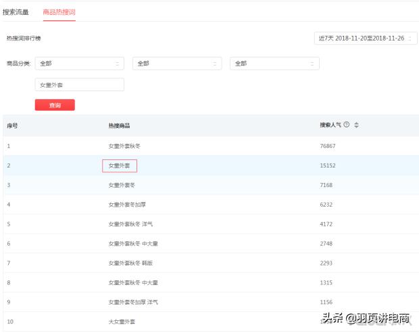Sort the table by 搜索人气 arrows
The image size is (419, 333).
click(x=356, y=125)
